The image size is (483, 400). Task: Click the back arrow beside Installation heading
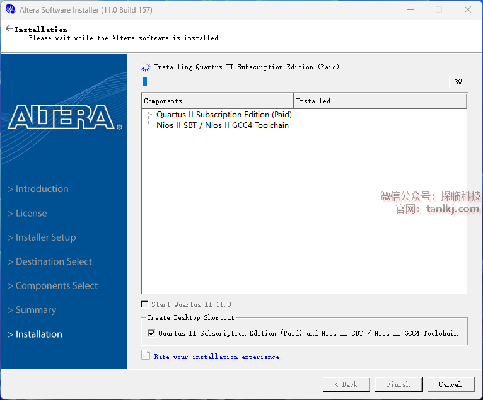tap(9, 29)
